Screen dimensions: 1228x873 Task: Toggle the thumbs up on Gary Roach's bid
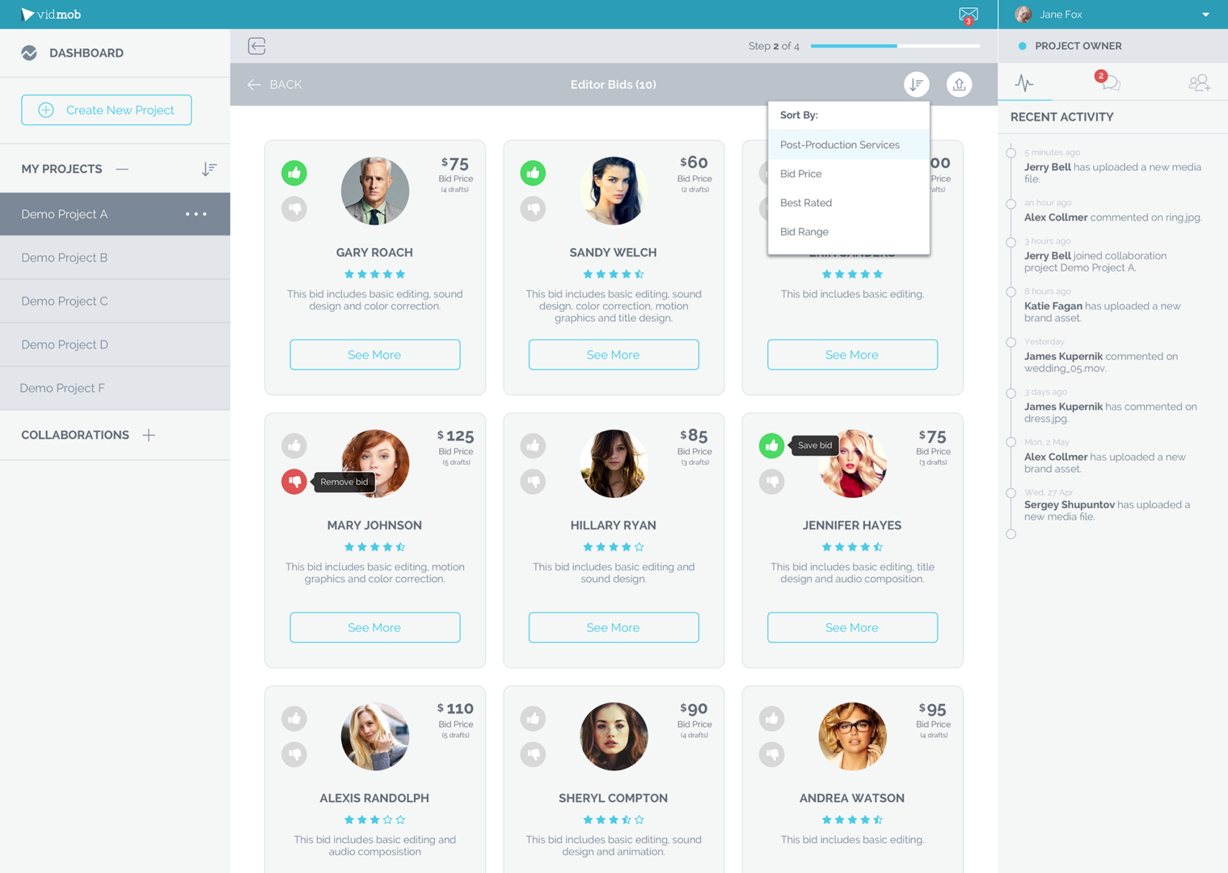point(294,172)
